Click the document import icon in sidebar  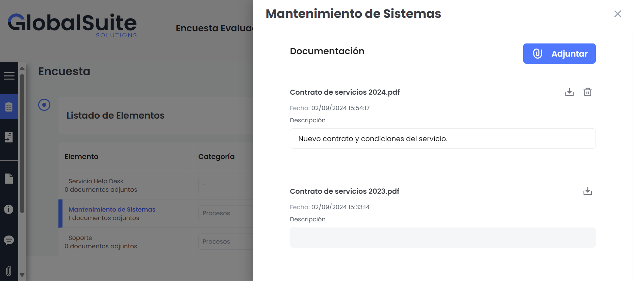tap(9, 137)
